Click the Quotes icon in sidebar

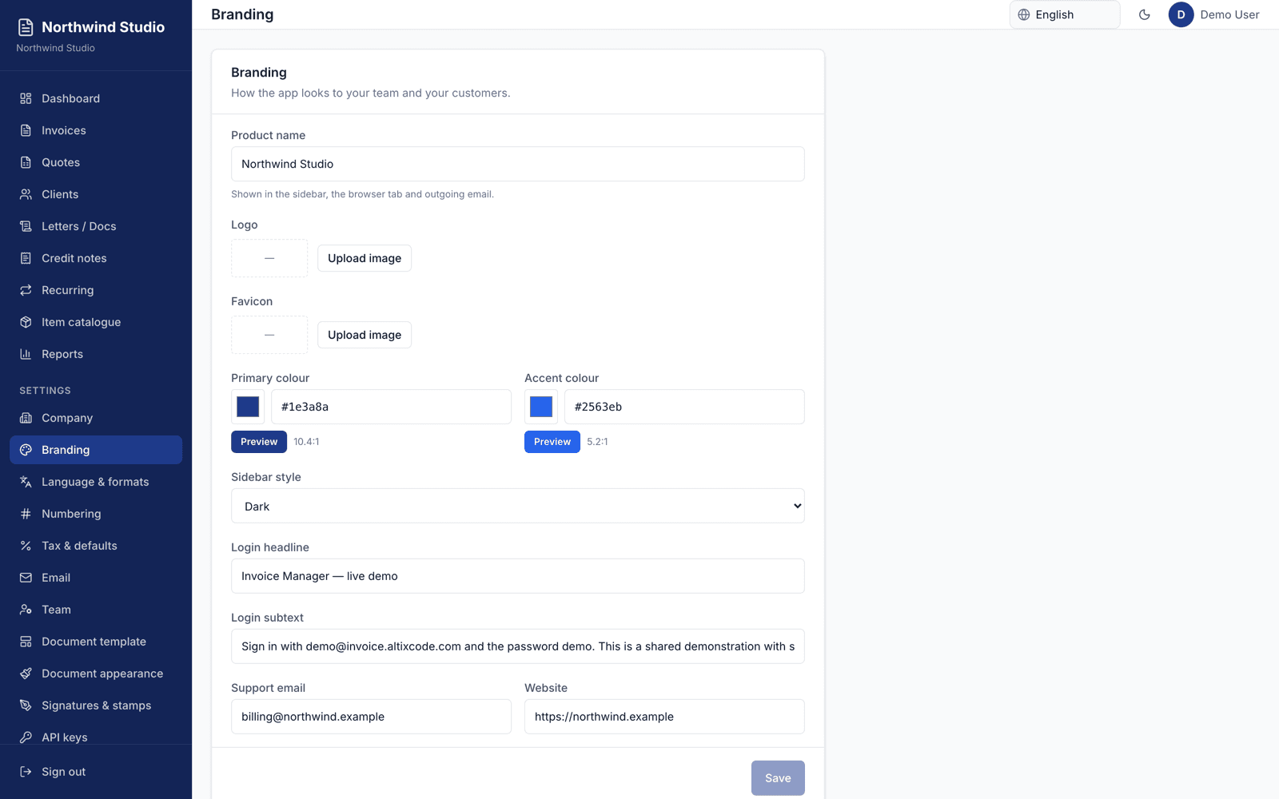tap(26, 162)
